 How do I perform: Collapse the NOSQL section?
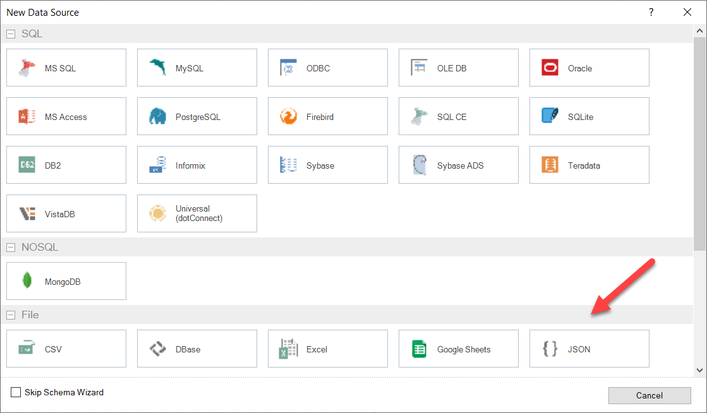point(11,248)
